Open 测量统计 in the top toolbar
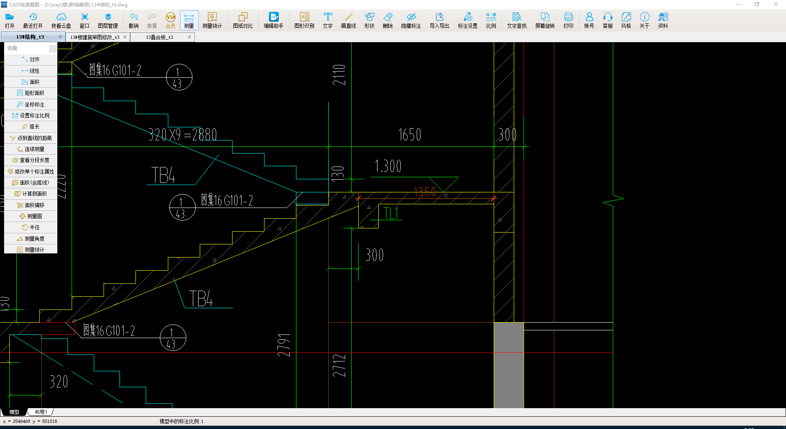The height and width of the screenshot is (429, 786). tap(212, 20)
